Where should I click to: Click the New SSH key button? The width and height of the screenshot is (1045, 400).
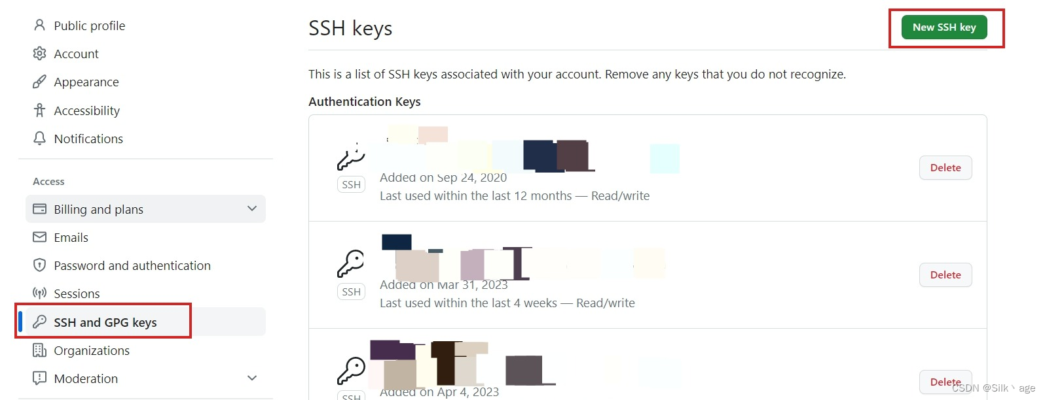coord(944,27)
